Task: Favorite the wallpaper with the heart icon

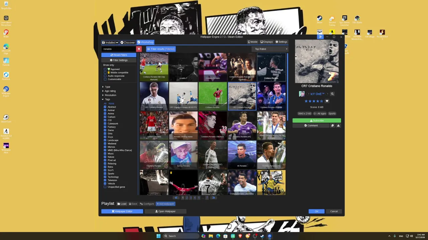Action: (327, 101)
